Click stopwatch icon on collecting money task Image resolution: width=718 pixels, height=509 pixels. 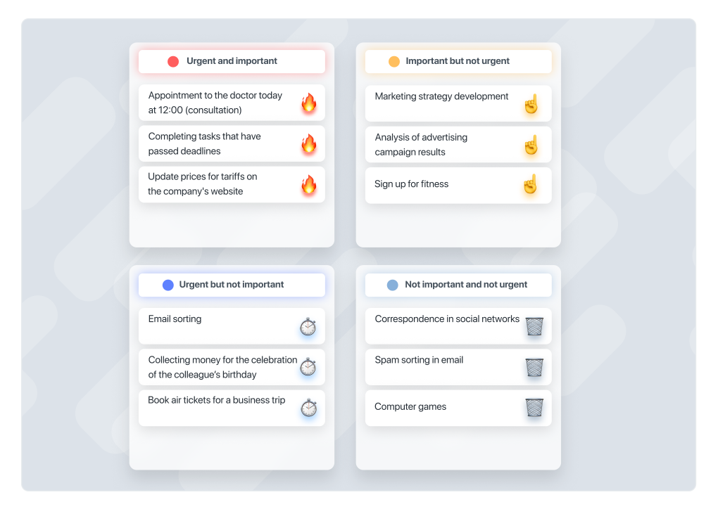click(x=308, y=367)
